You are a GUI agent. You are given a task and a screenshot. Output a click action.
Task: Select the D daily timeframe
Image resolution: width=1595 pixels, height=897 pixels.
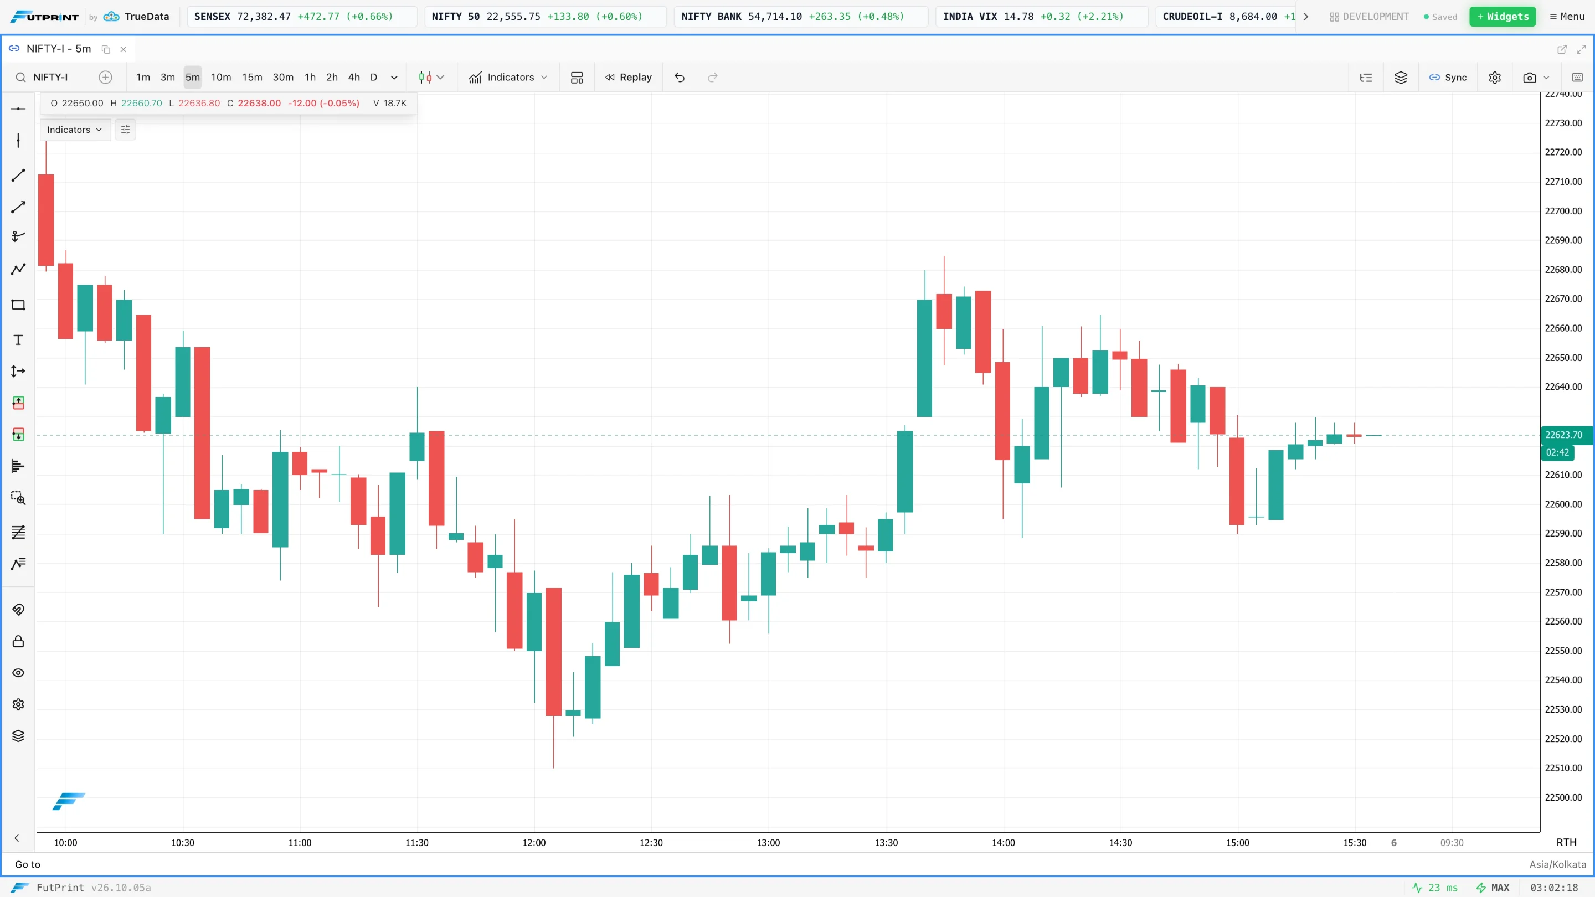[373, 78]
